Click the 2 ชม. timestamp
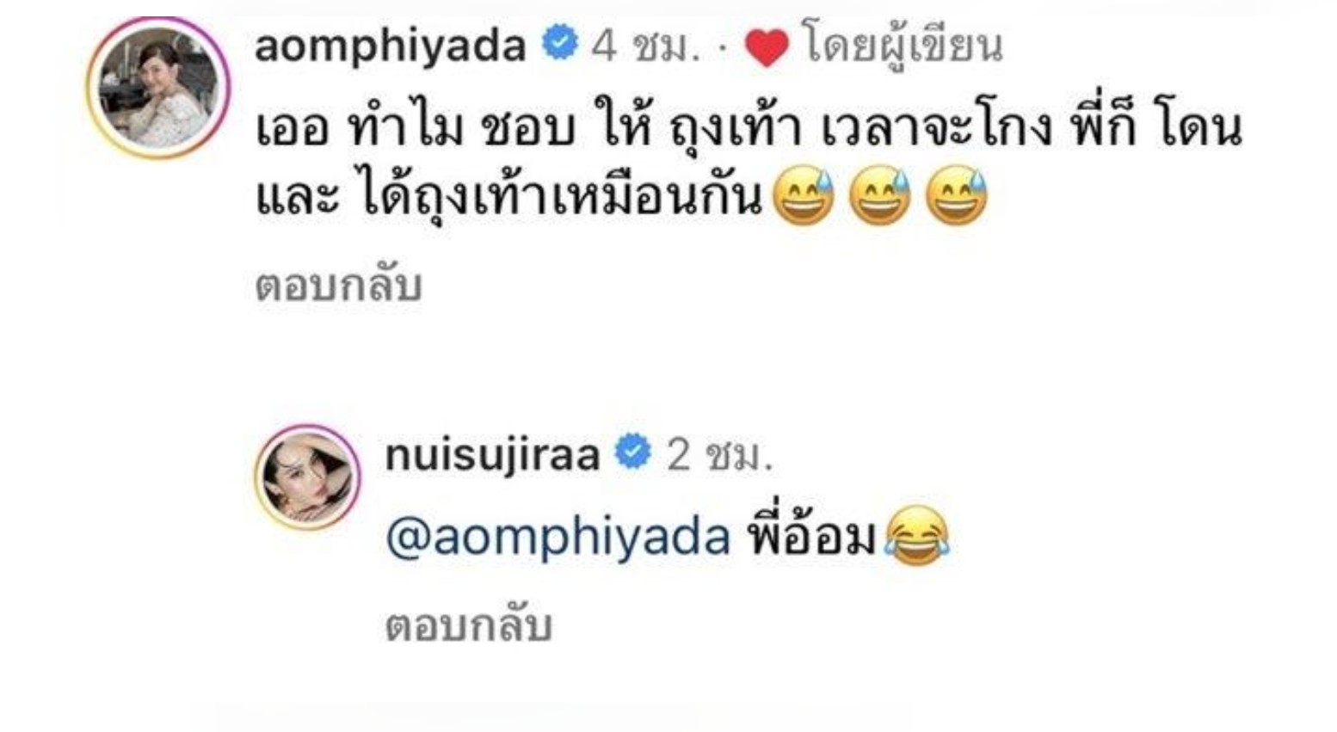The image size is (1337, 732). (x=719, y=455)
